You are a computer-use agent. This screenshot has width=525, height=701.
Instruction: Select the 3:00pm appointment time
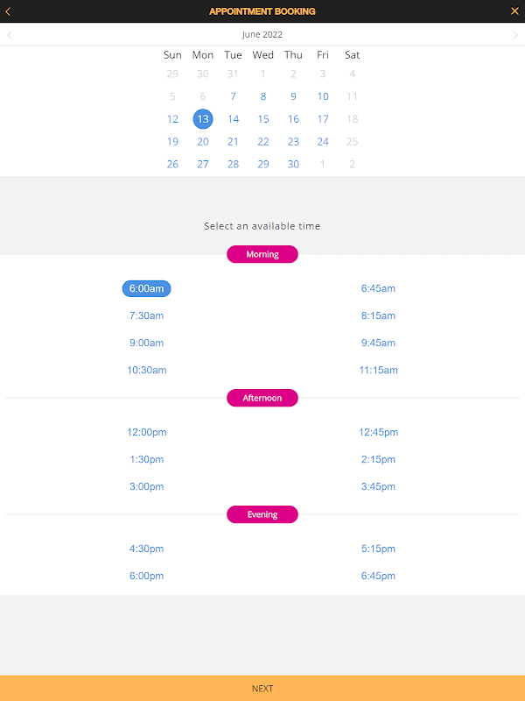coord(146,486)
